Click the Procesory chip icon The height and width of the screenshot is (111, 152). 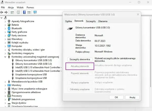pyautogui.click(x=9, y=96)
